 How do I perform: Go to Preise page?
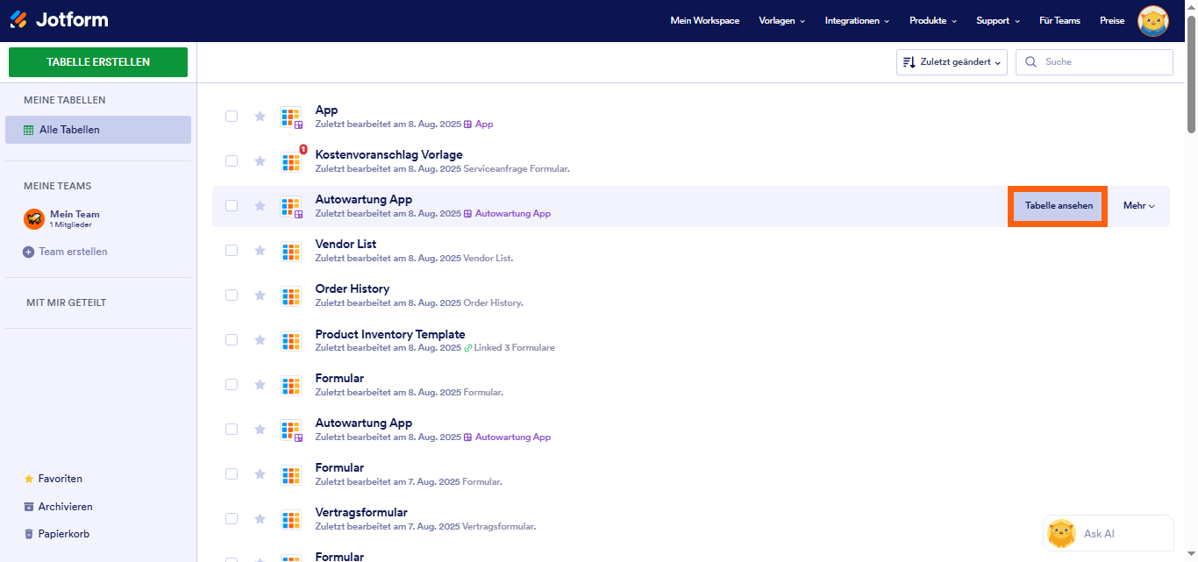coord(1112,20)
